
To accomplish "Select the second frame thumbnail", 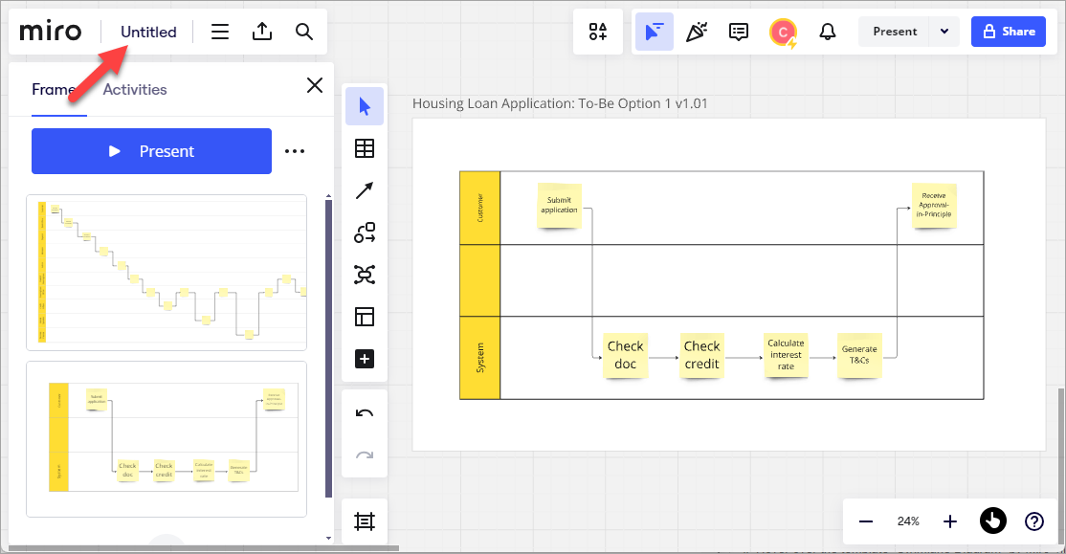I will (x=167, y=439).
